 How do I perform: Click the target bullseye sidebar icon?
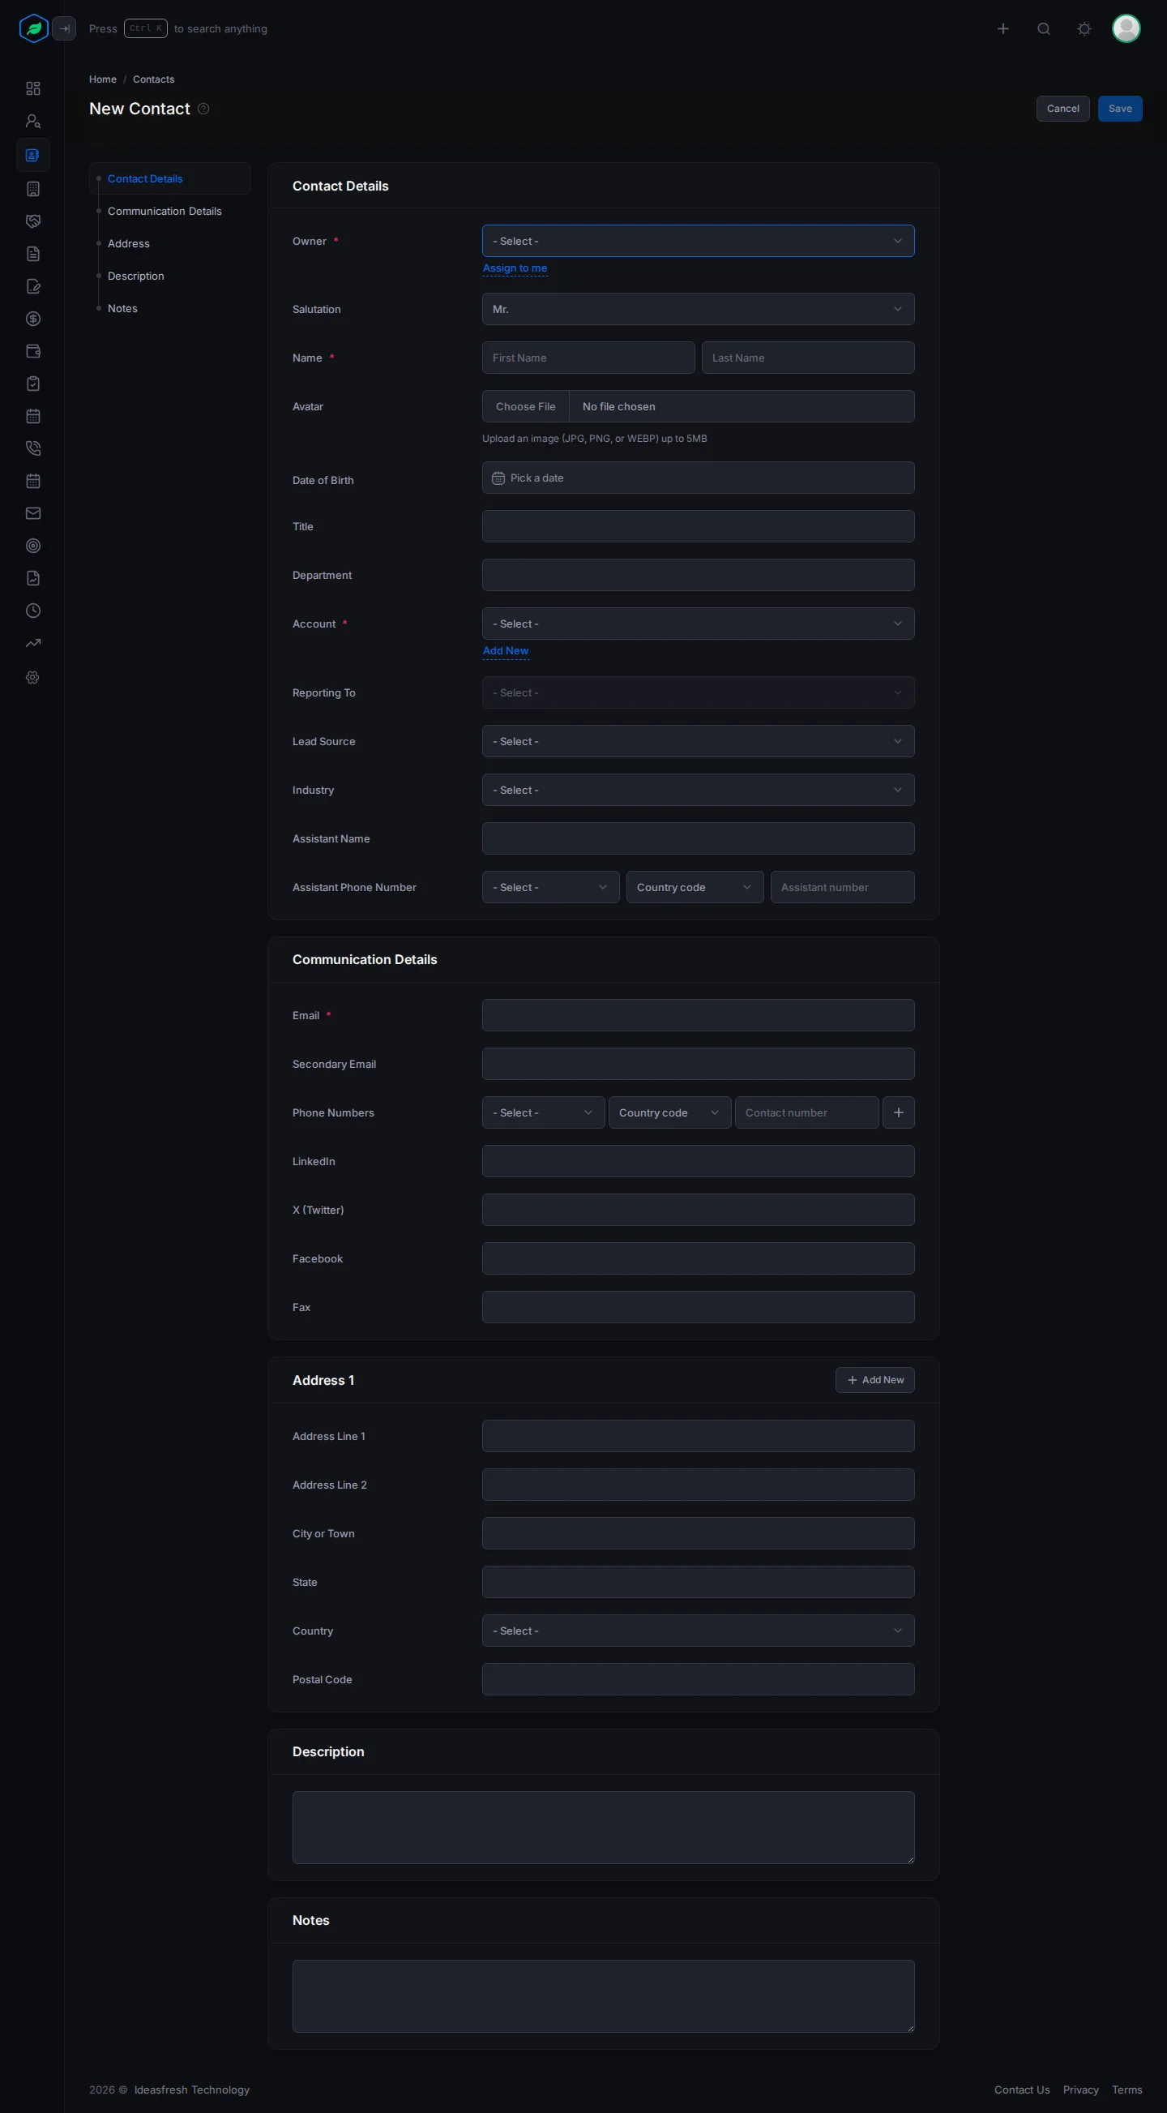(32, 546)
